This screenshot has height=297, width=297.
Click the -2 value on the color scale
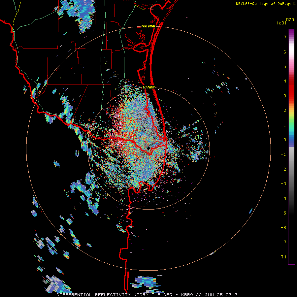coord(283,169)
